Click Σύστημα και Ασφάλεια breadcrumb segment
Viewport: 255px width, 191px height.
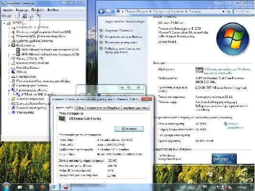pos(168,11)
